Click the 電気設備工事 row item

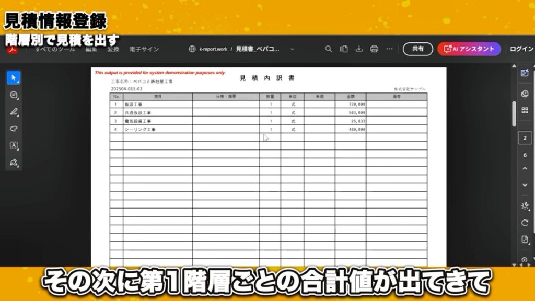pyautogui.click(x=138, y=121)
